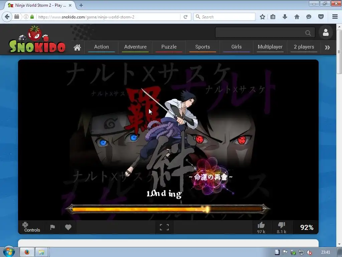Reload the page with refresh icon
The width and height of the screenshot is (342, 257).
[x=186, y=17]
